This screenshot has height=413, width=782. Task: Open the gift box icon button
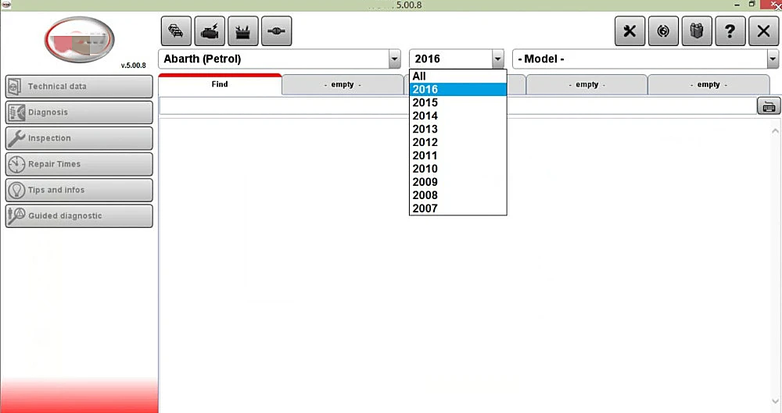[697, 31]
